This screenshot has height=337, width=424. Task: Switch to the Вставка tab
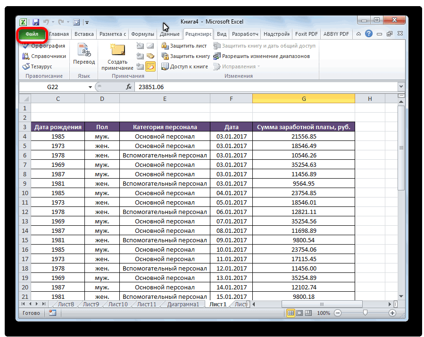(x=84, y=34)
